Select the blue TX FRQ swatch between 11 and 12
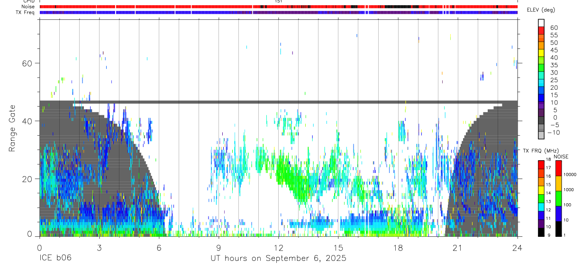The height and width of the screenshot is (268, 582). [x=541, y=215]
